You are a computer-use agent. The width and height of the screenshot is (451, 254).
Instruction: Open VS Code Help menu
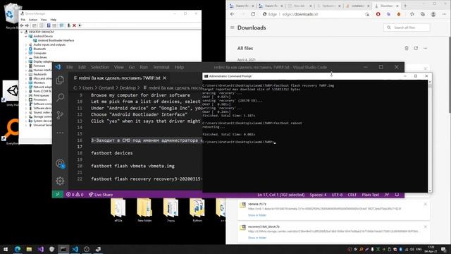tap(179, 67)
